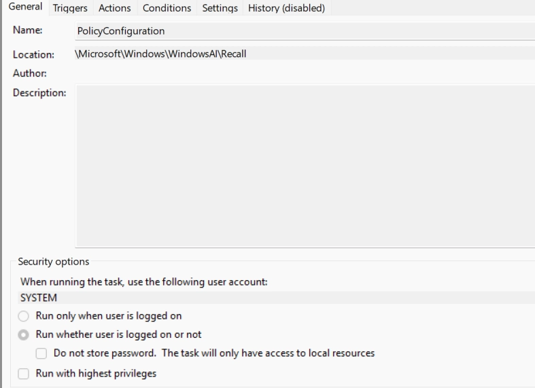
Task: Click the 'Description:' label
Action: [x=39, y=92]
